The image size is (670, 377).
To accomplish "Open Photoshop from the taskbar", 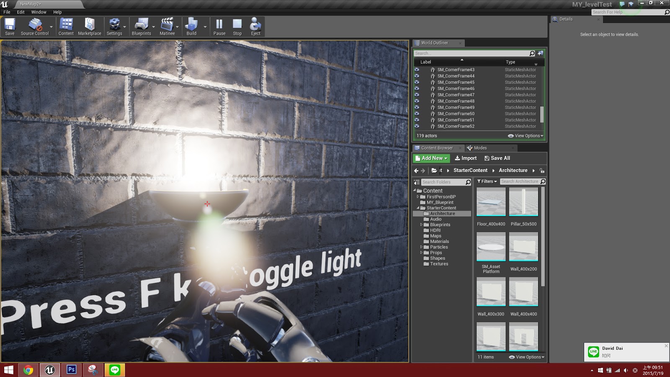I will tap(71, 370).
